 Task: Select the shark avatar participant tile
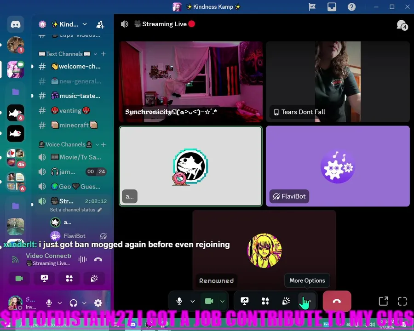pyautogui.click(x=190, y=166)
